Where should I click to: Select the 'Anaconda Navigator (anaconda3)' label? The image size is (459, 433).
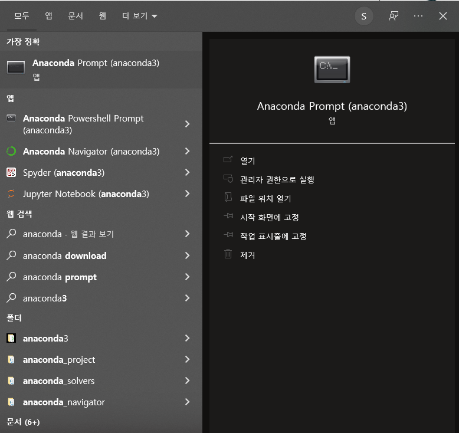(x=91, y=152)
